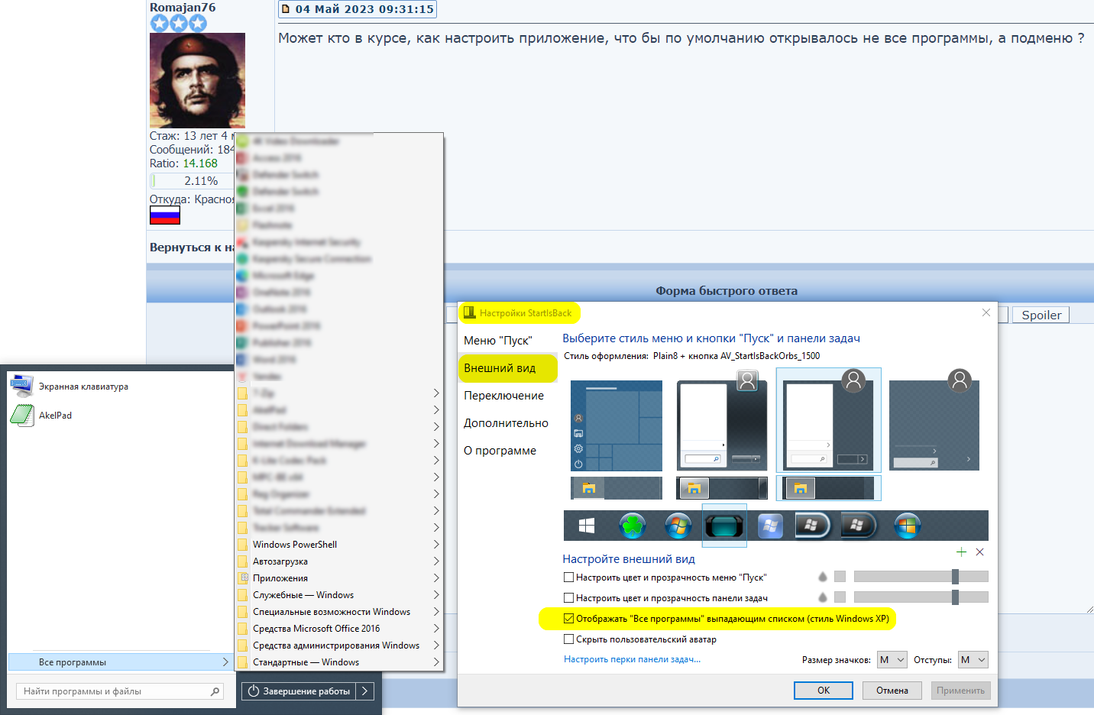1094x715 pixels.
Task: Pick the round Windows 7 Start orb
Action: [x=678, y=526]
